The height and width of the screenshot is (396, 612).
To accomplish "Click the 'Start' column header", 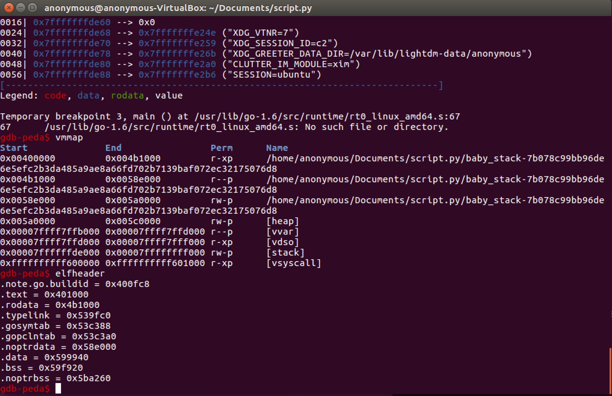I will click(14, 148).
